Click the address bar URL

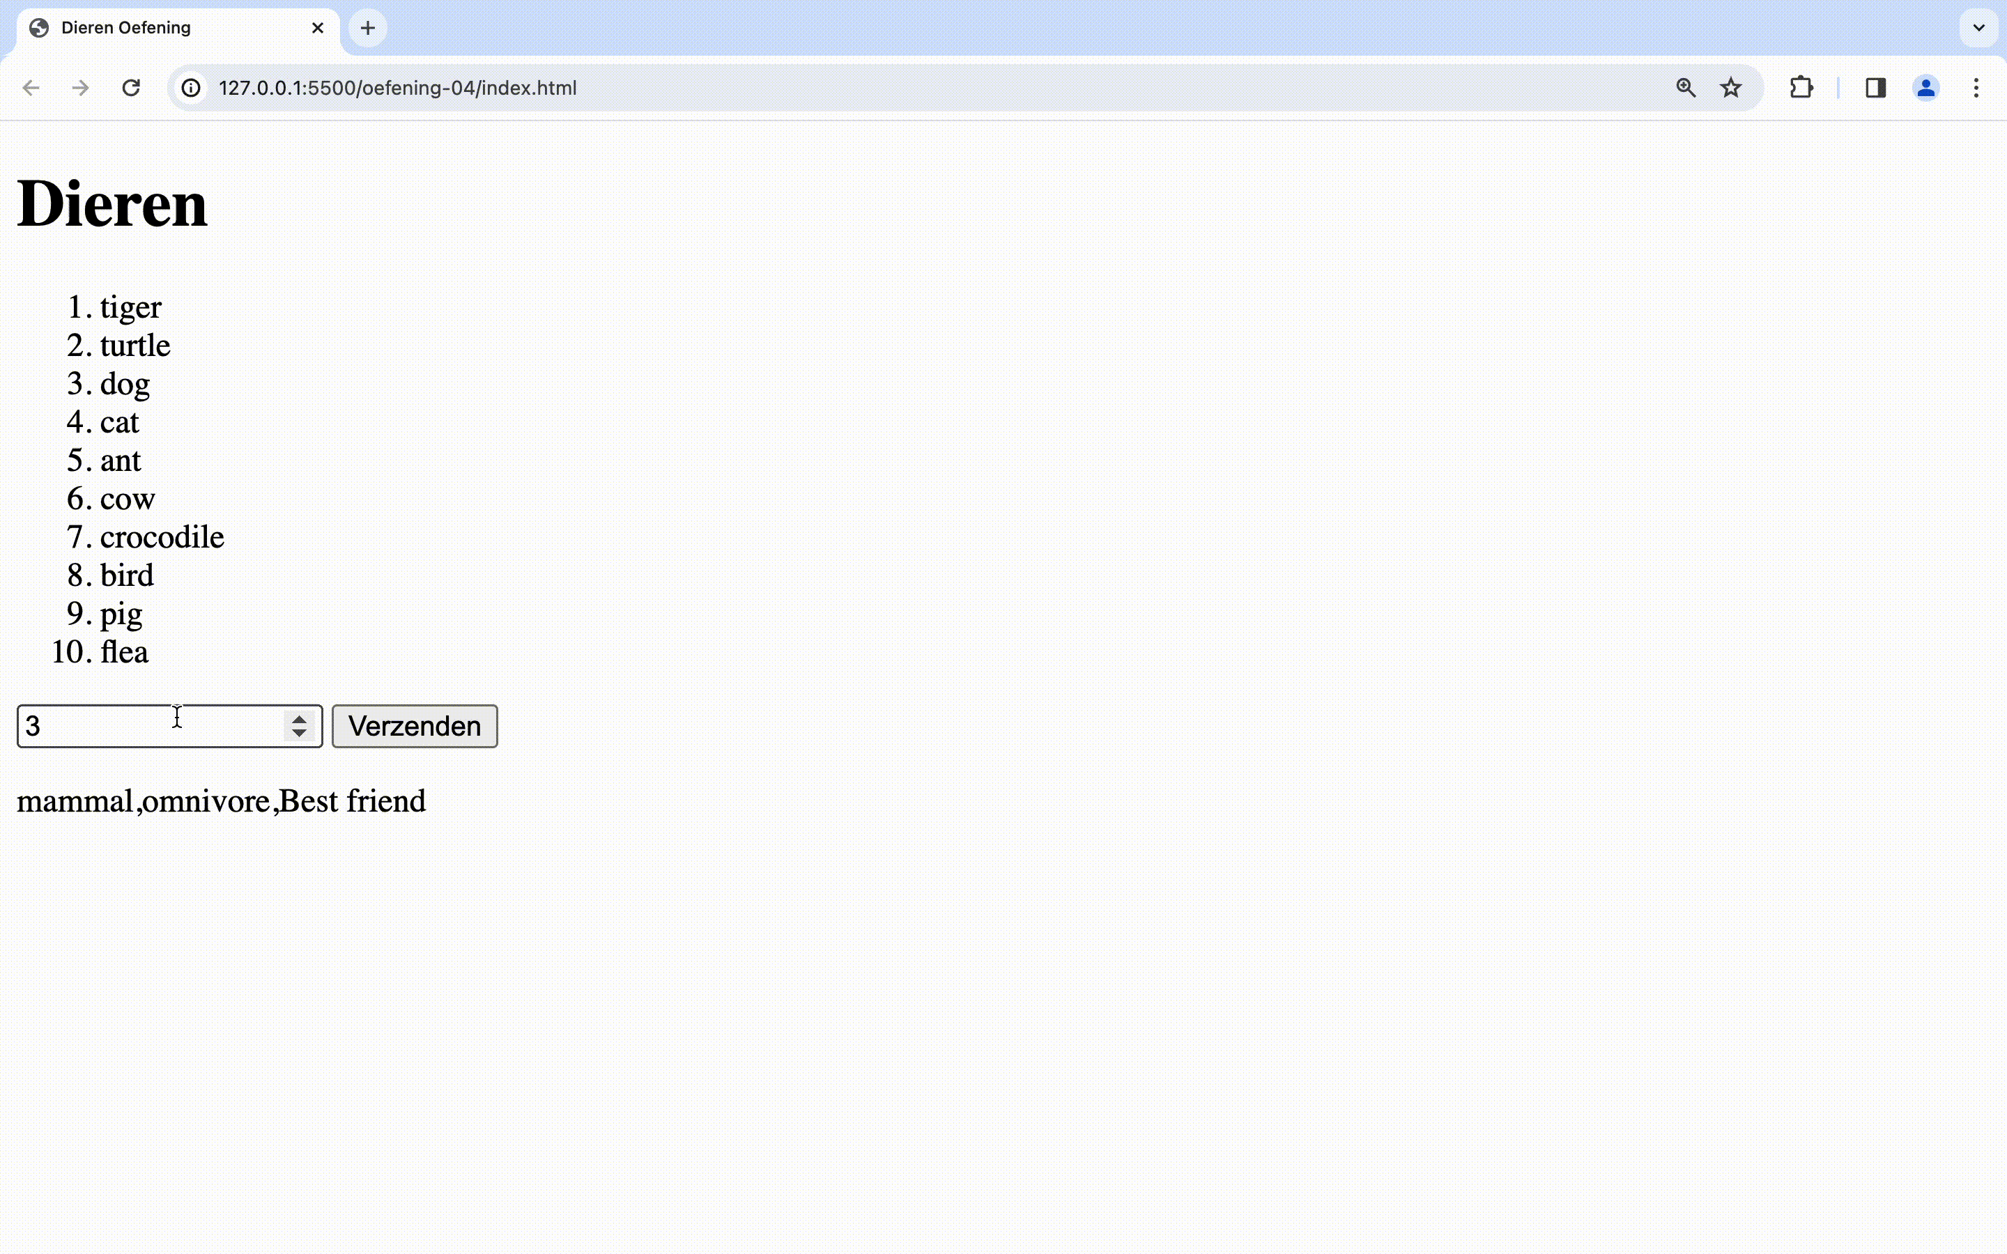(x=397, y=88)
